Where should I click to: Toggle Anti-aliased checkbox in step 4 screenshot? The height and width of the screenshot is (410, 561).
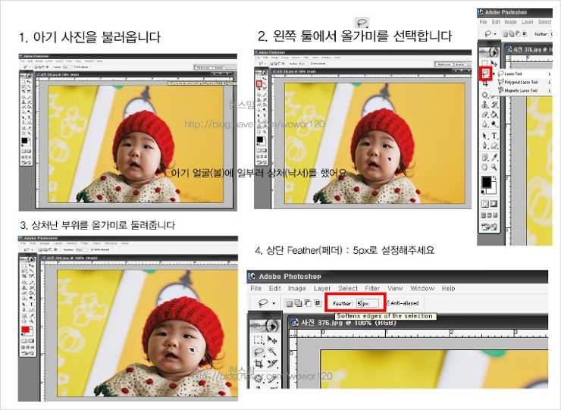click(387, 303)
